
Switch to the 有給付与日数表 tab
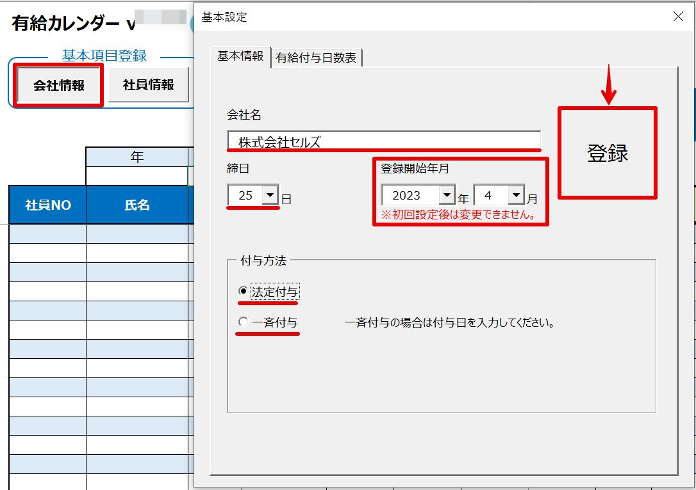click(316, 58)
